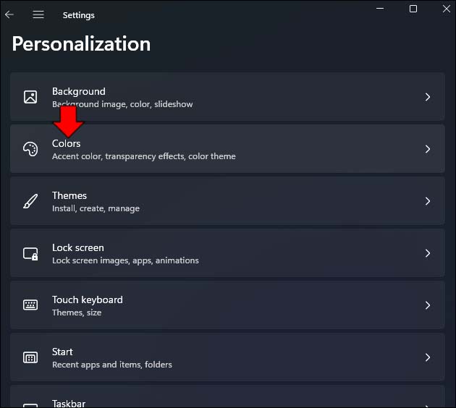Click the back arrow in Settings
This screenshot has height=408, width=456.
[x=9, y=14]
